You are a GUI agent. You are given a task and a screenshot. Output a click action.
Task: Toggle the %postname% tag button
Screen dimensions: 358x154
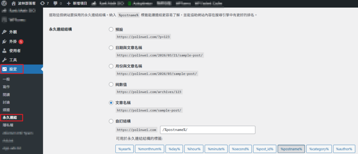[291, 149]
